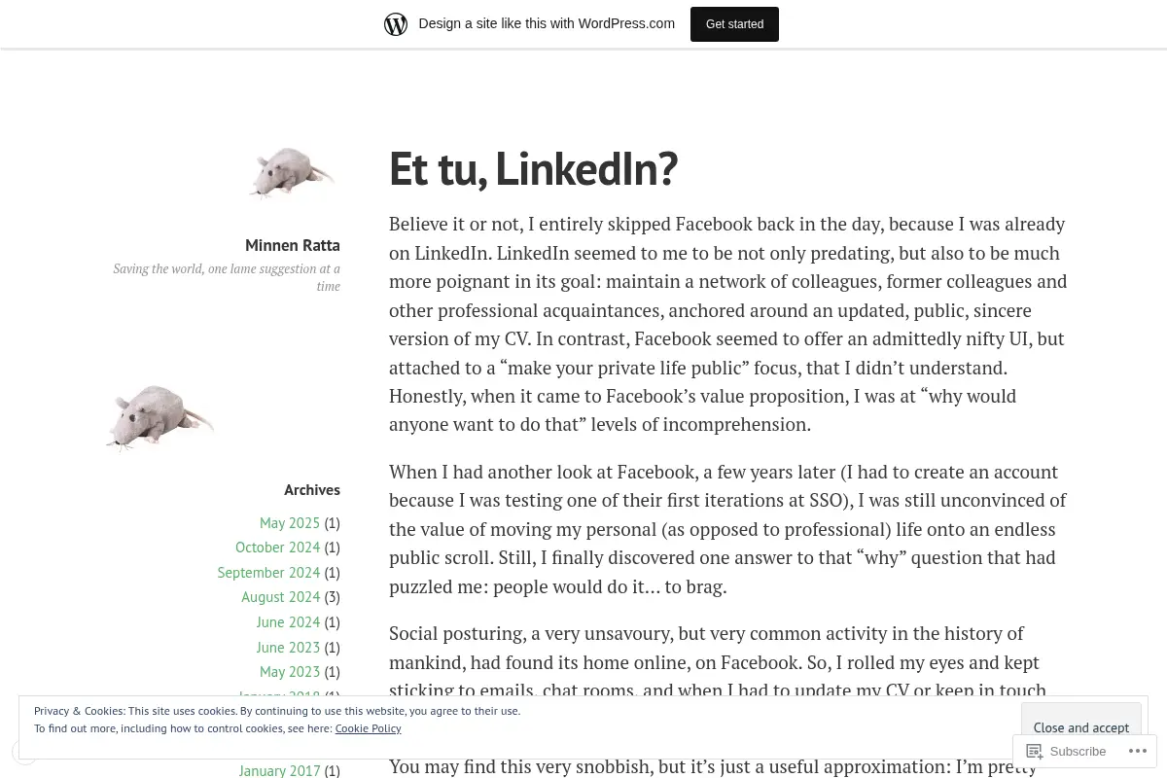Open the January 2017 archive

(279, 770)
